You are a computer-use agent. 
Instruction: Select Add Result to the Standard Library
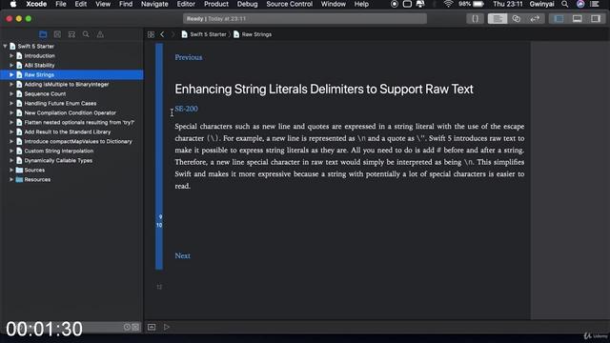68,131
